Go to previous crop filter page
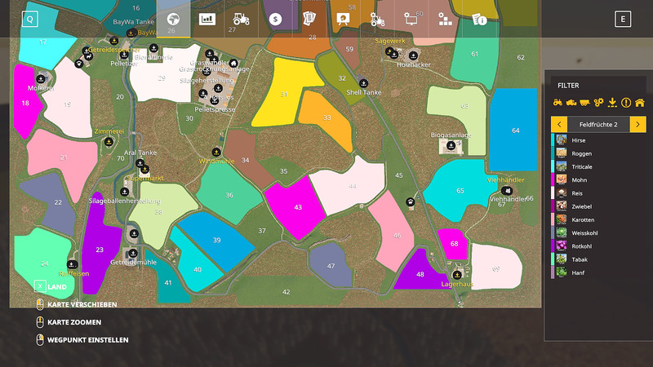This screenshot has height=367, width=653. pyautogui.click(x=559, y=125)
